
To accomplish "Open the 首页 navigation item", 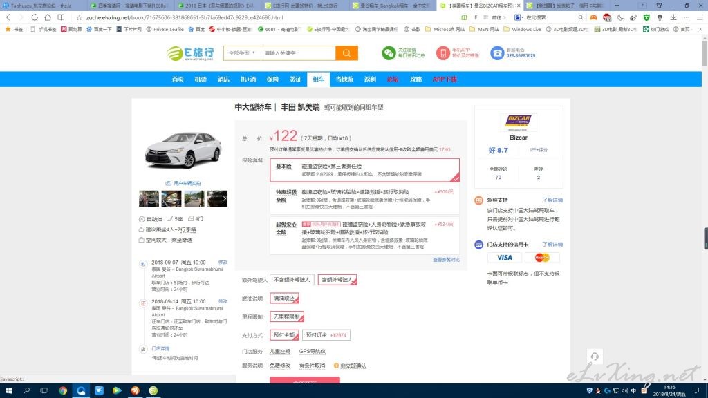I will tap(178, 79).
